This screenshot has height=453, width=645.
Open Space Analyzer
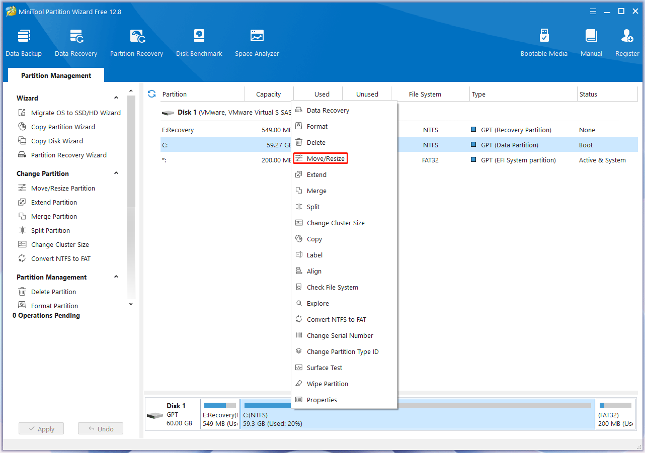257,42
